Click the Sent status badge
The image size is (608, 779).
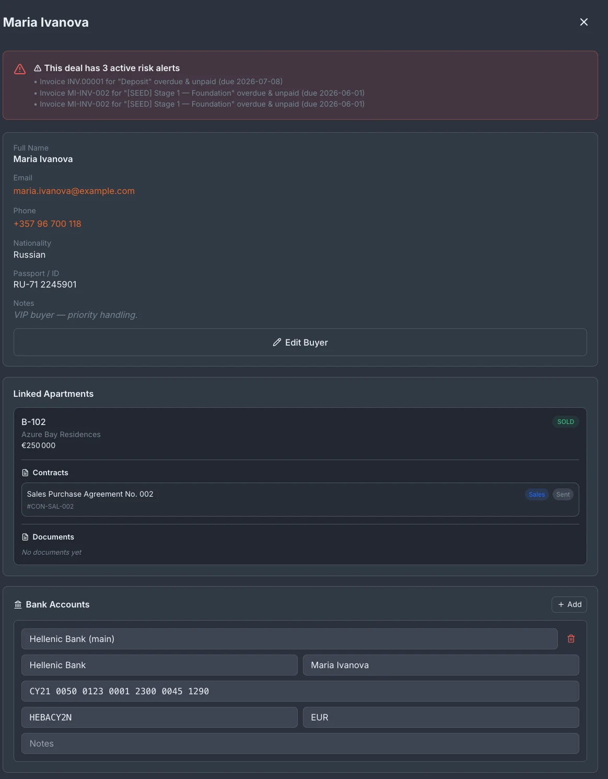tap(563, 495)
